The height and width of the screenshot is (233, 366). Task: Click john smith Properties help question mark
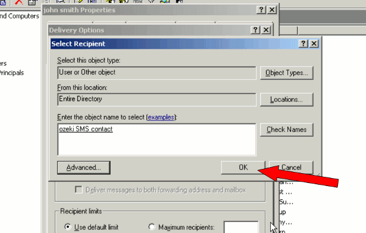pyautogui.click(x=261, y=10)
